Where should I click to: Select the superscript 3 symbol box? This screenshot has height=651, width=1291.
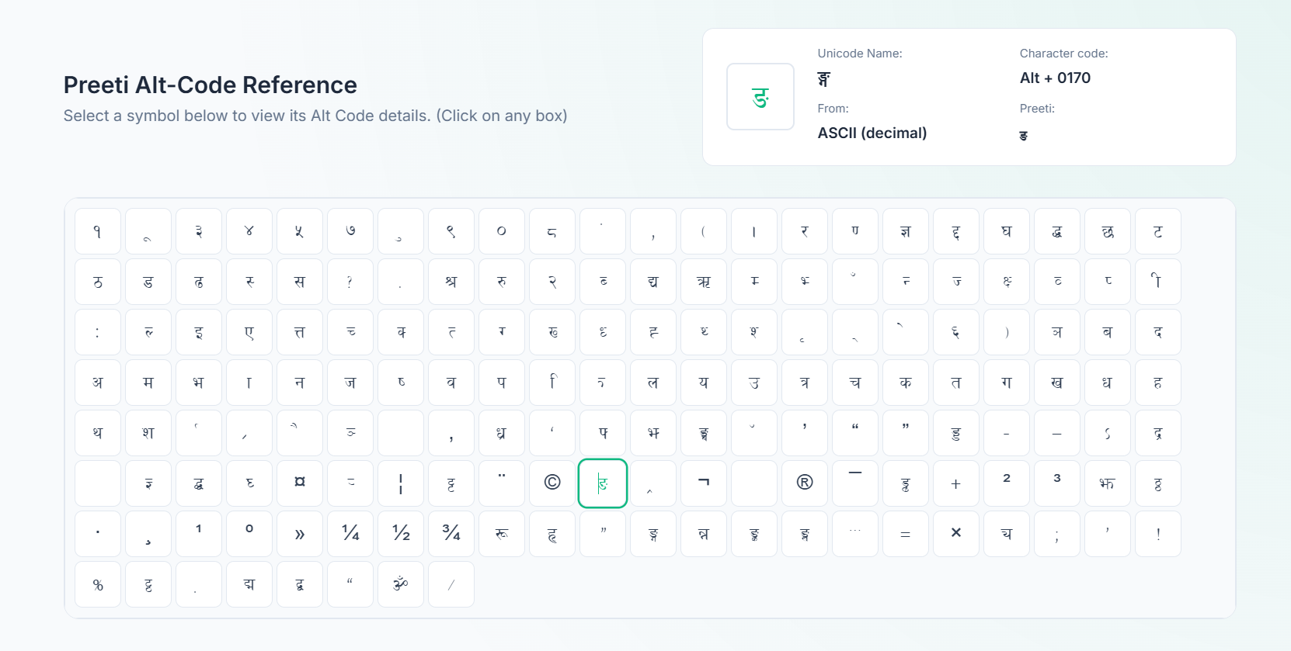click(1056, 483)
